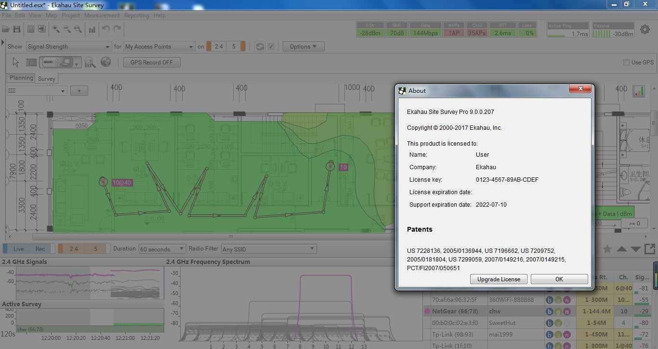The image size is (658, 349).
Task: Click the grid table icon after Save
Action: point(31,29)
